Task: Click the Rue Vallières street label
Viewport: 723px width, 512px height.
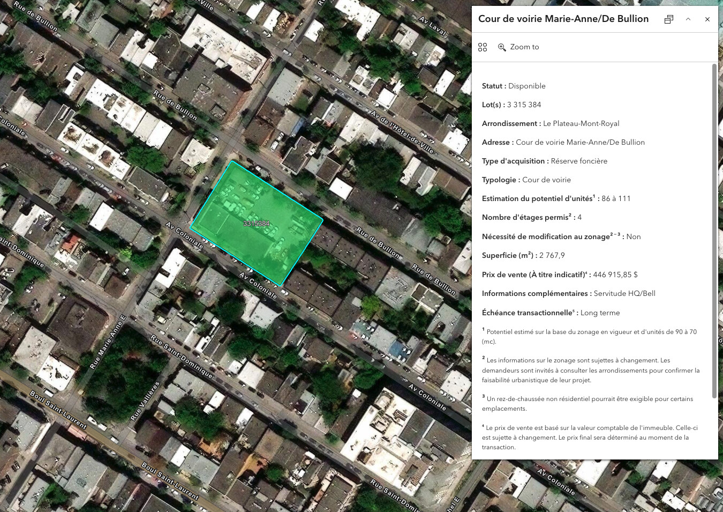Action: (x=145, y=401)
